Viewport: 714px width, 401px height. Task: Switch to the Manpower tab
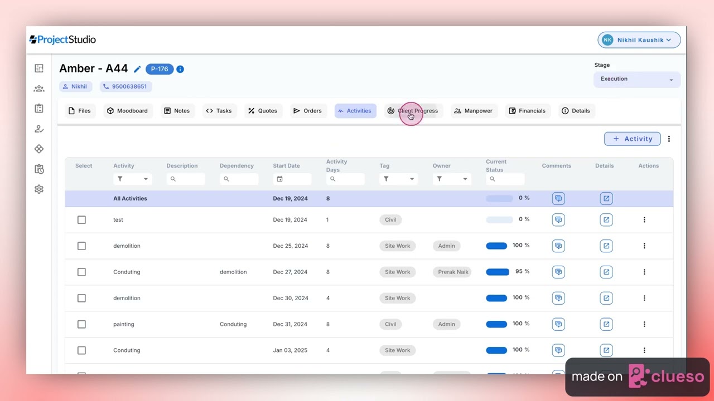[474, 111]
